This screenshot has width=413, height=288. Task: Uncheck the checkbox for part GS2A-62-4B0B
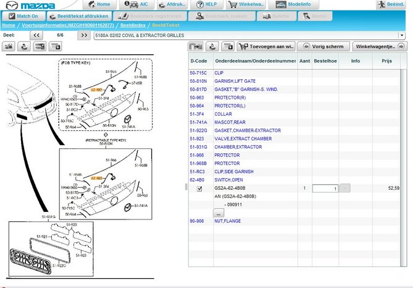tap(199, 188)
